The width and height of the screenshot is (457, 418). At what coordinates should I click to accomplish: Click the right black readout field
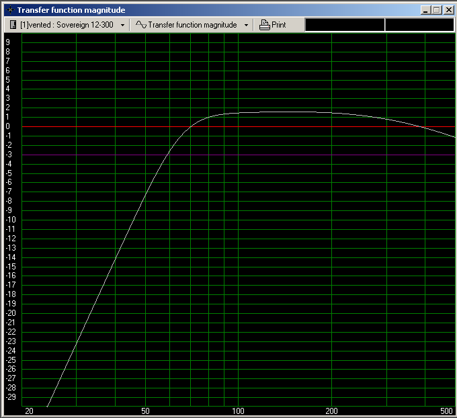[419, 25]
